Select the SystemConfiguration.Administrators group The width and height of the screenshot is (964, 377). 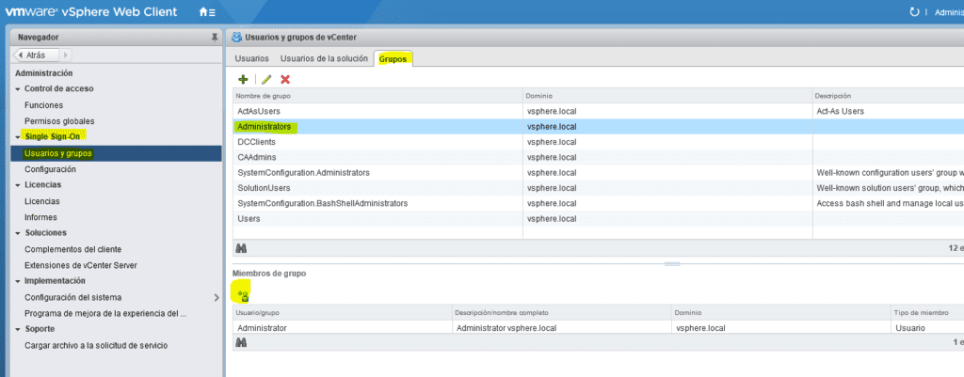598,173
